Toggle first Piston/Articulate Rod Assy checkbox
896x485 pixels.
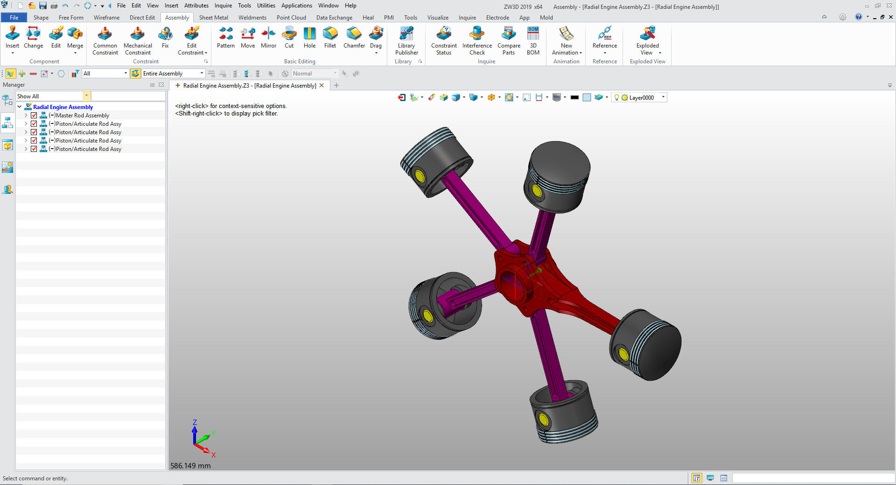[x=34, y=124]
